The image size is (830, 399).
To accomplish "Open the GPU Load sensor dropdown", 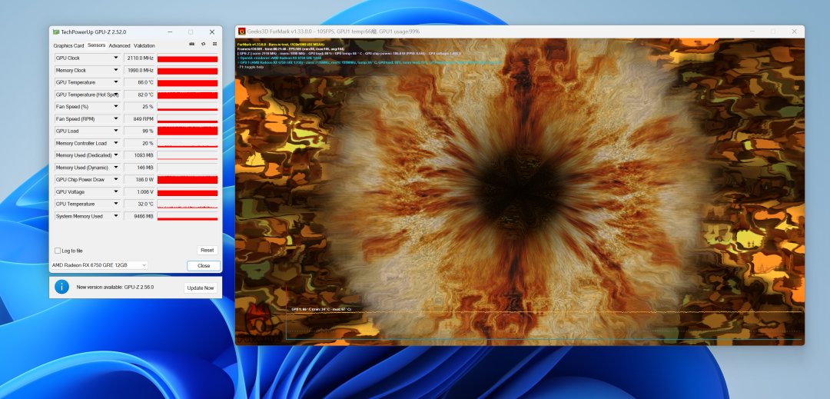I will (x=115, y=131).
